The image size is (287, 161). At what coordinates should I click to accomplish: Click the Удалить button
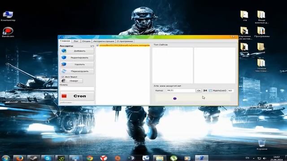[77, 64]
